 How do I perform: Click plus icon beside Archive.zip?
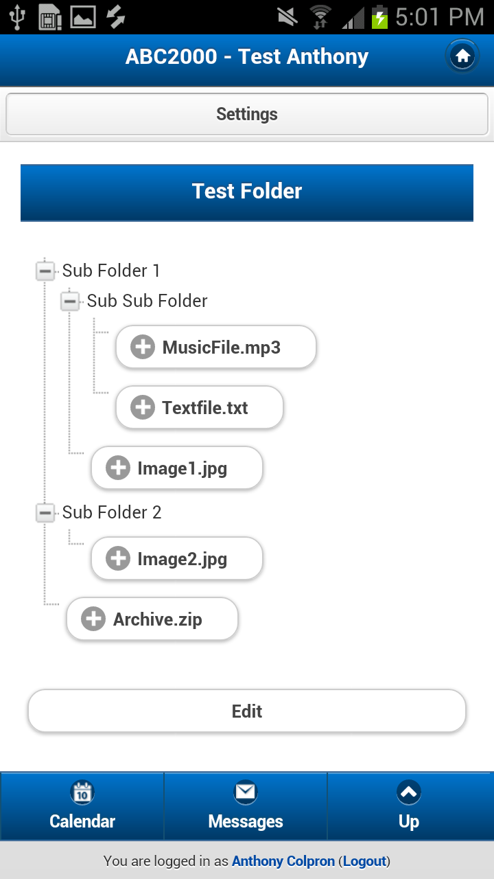pos(93,619)
